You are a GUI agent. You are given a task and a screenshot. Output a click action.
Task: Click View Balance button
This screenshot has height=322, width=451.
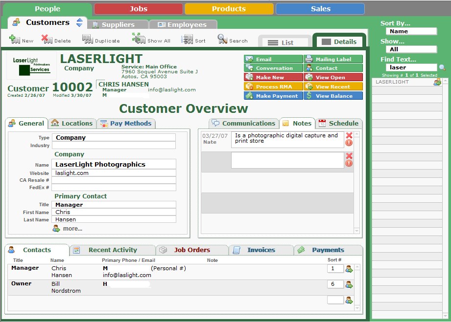[333, 96]
